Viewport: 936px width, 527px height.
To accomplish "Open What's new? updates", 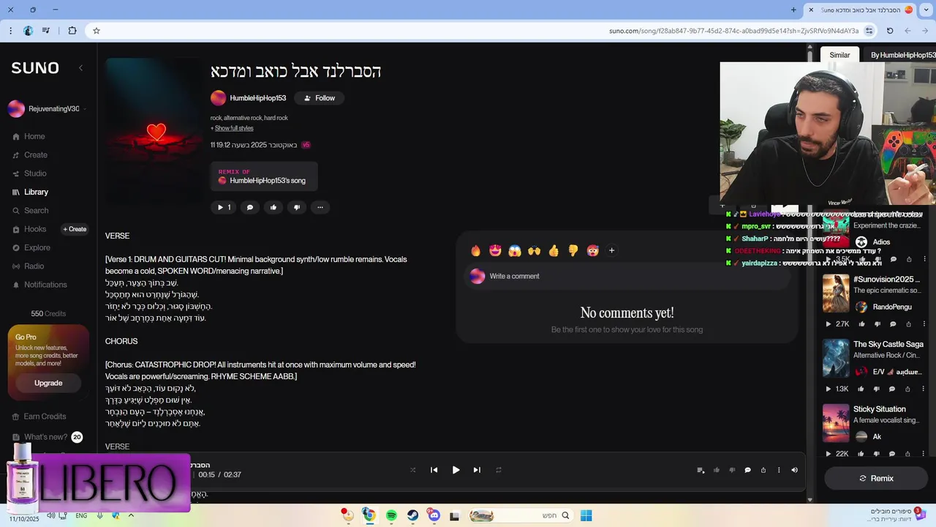I will tap(47, 437).
